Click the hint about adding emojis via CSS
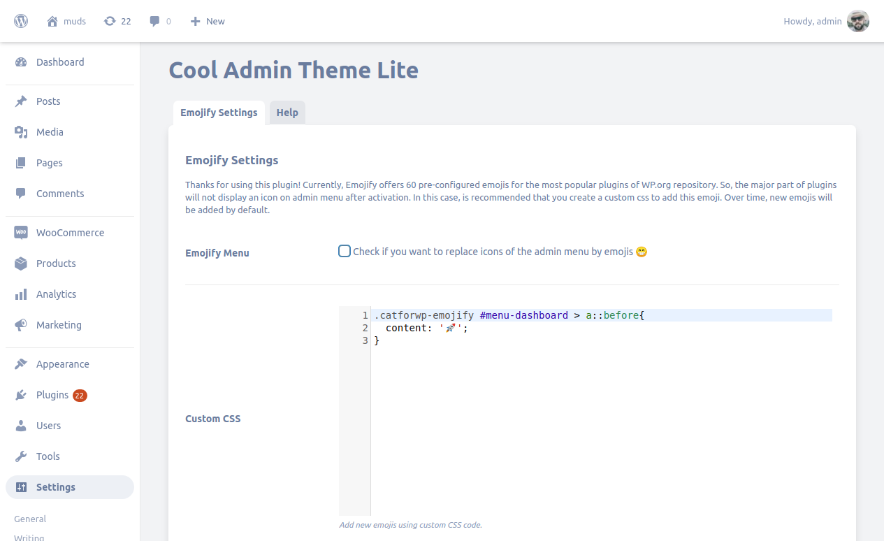The width and height of the screenshot is (884, 541). (x=410, y=525)
